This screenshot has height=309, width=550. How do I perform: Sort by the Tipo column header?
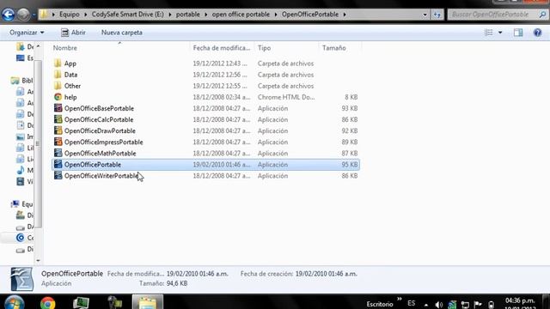pyautogui.click(x=264, y=48)
